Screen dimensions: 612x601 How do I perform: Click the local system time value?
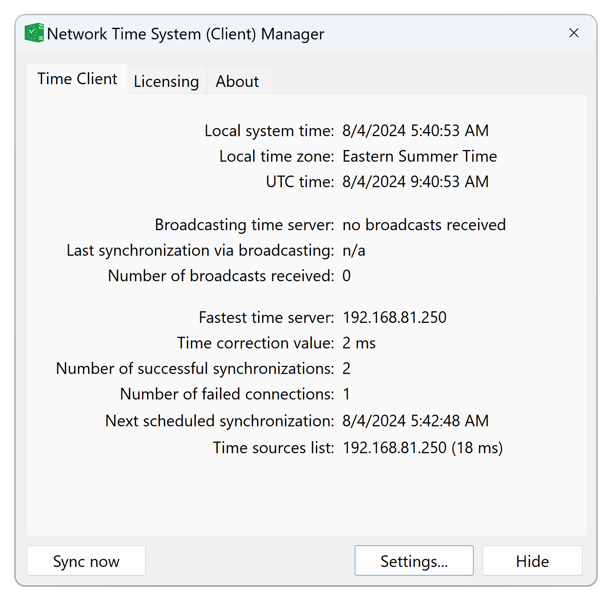[x=415, y=130]
